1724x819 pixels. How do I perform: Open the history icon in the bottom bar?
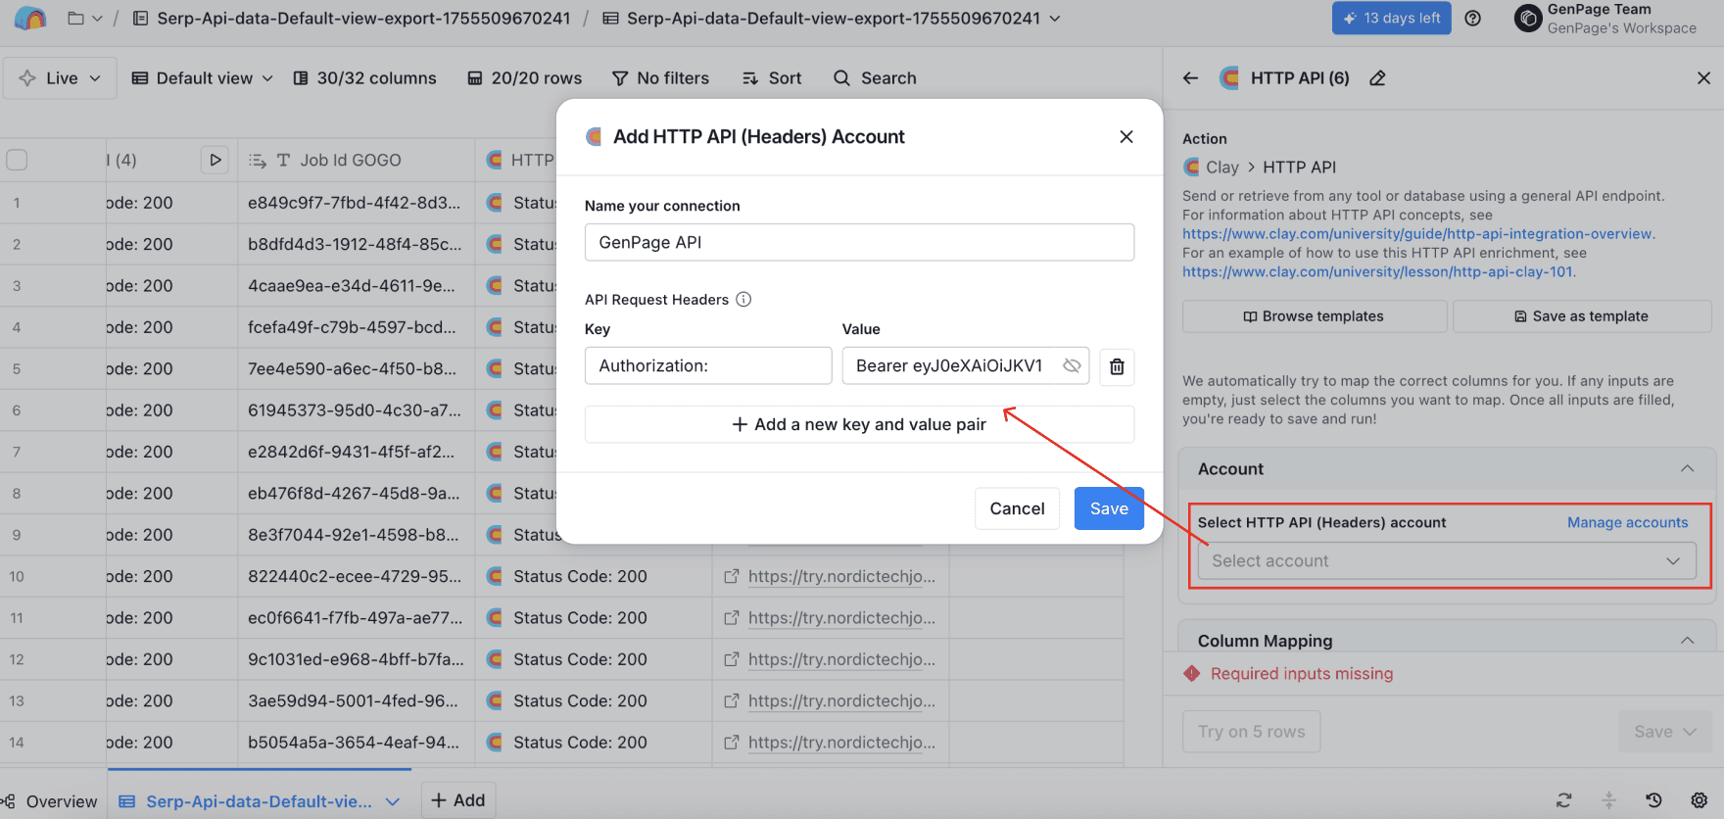pyautogui.click(x=1653, y=800)
